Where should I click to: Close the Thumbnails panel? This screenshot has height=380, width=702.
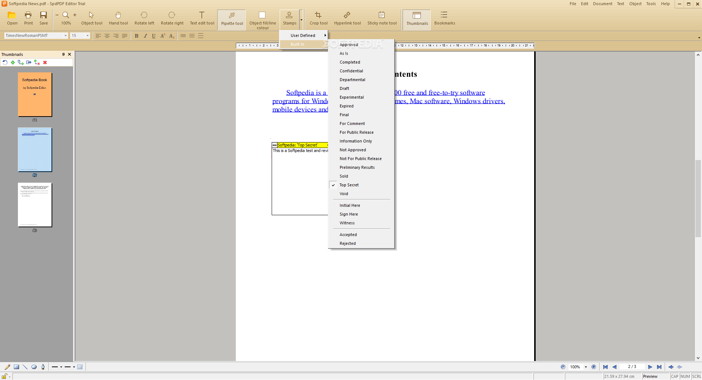pyautogui.click(x=69, y=54)
